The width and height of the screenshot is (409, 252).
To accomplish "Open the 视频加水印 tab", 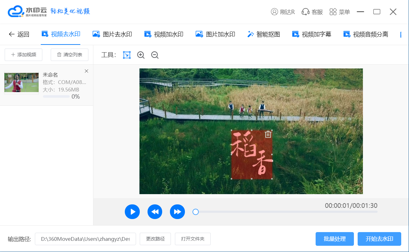I will (164, 34).
